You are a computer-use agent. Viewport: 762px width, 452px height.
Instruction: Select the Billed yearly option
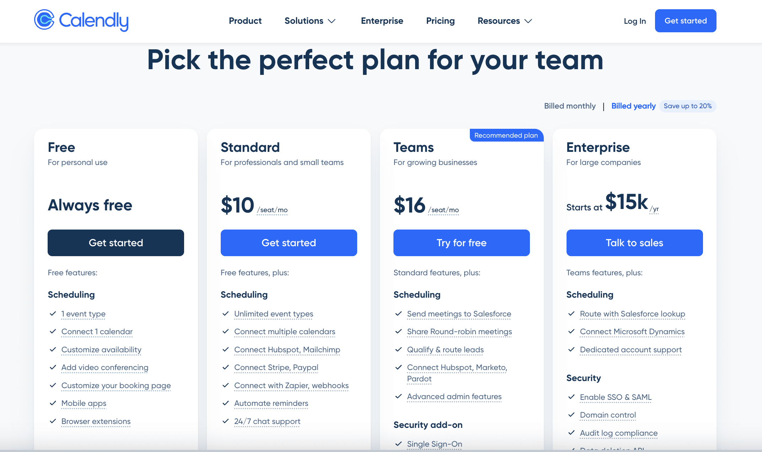tap(633, 106)
